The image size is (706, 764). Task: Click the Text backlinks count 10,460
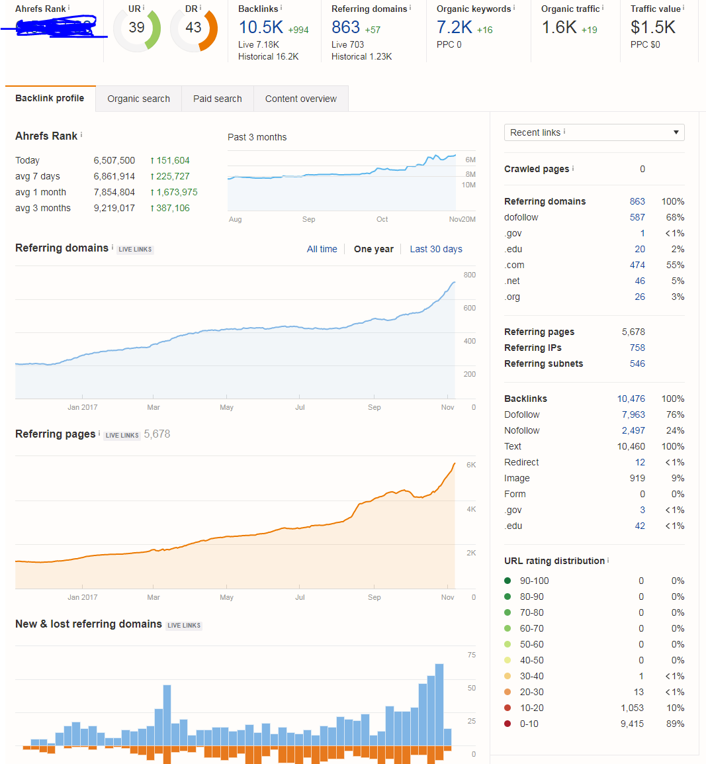point(631,446)
